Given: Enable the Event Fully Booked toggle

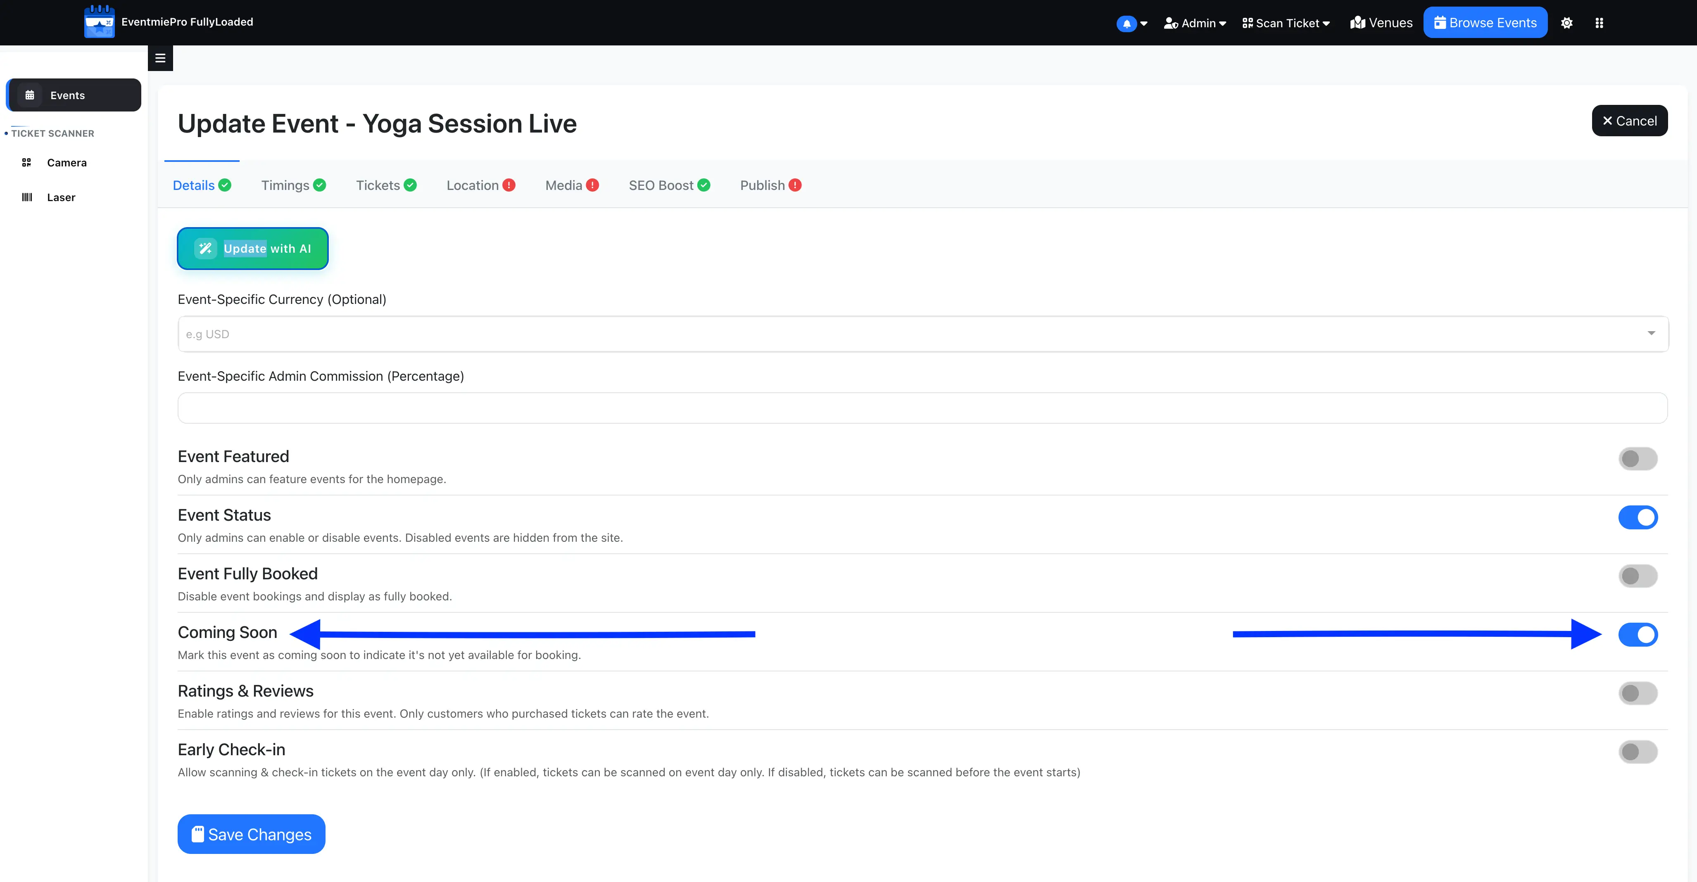Looking at the screenshot, I should point(1638,576).
